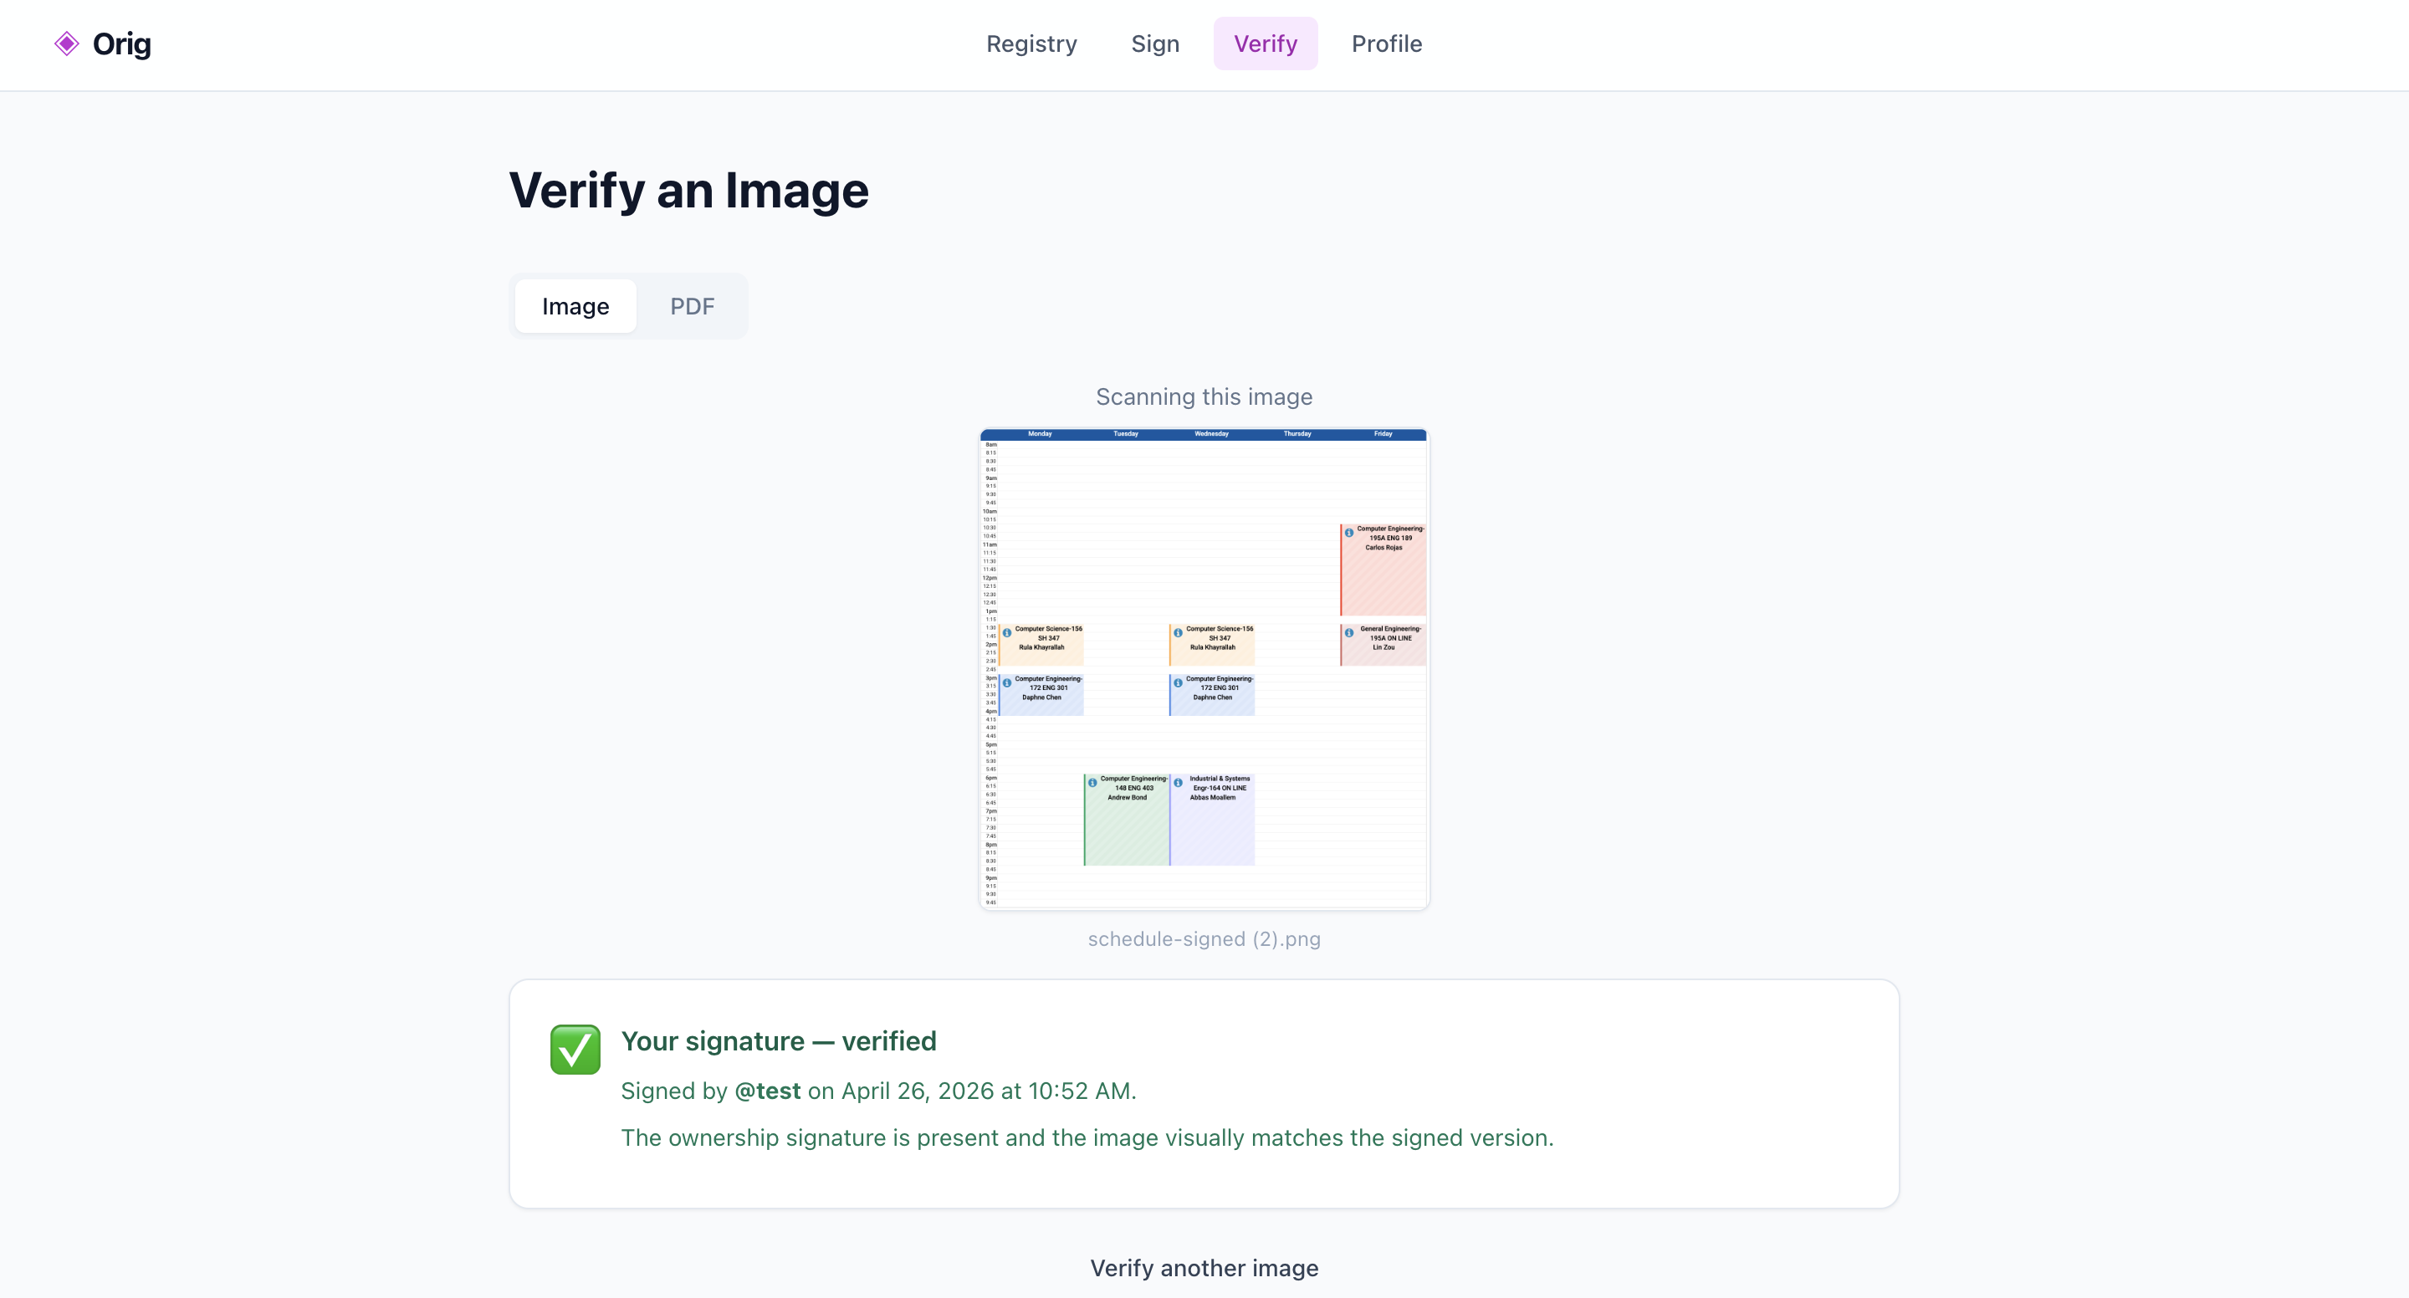The height and width of the screenshot is (1298, 2409).
Task: Open the Profile page
Action: [1387, 43]
